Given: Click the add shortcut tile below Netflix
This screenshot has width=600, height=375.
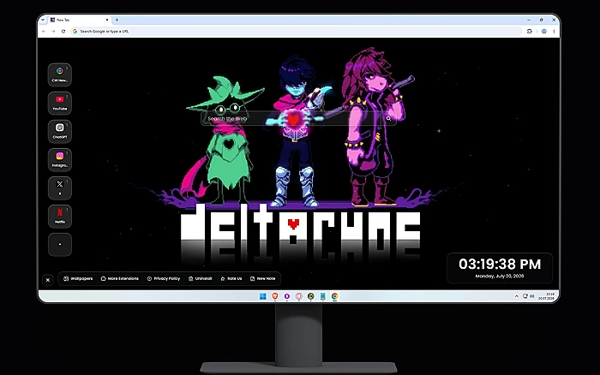Looking at the screenshot, I should point(60,244).
